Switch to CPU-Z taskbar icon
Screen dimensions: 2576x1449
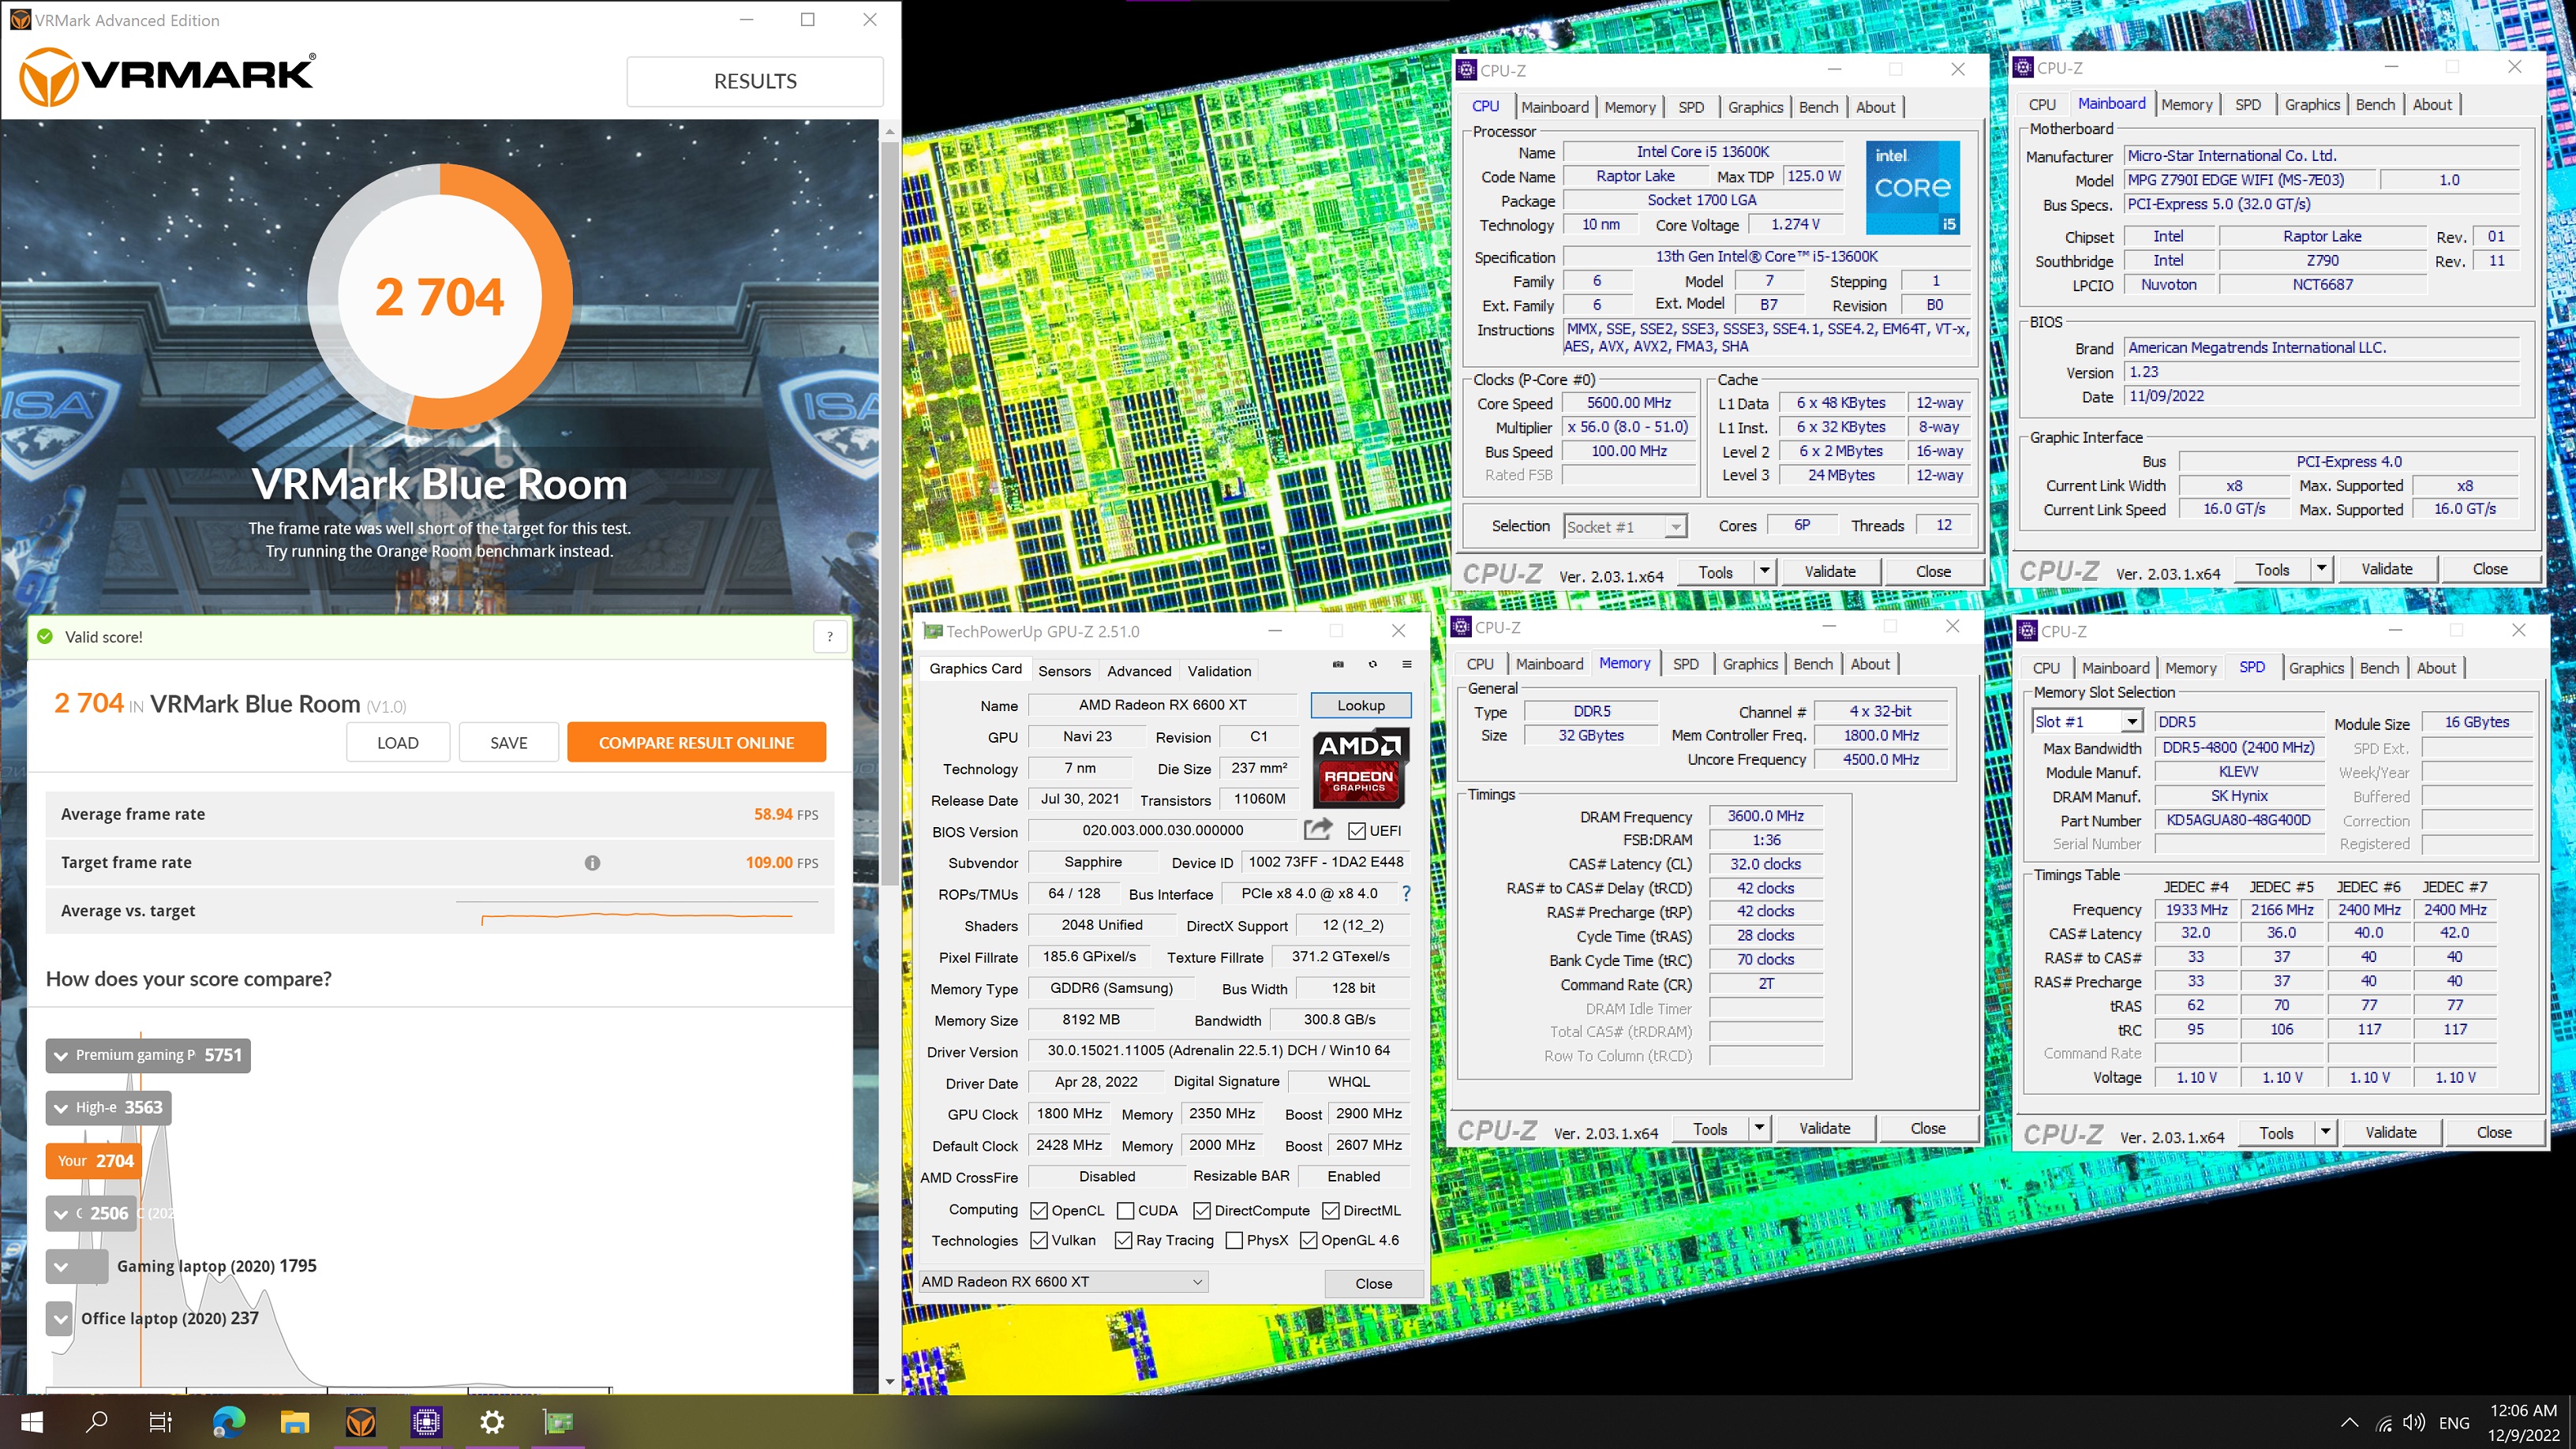426,1422
